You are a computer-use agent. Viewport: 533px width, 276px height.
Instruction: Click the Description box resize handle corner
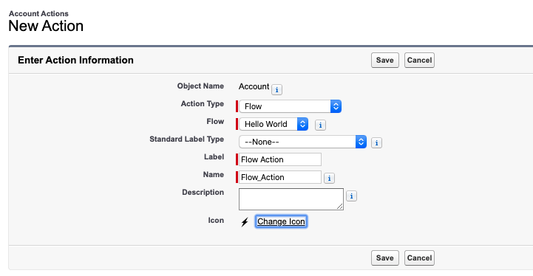pyautogui.click(x=340, y=207)
